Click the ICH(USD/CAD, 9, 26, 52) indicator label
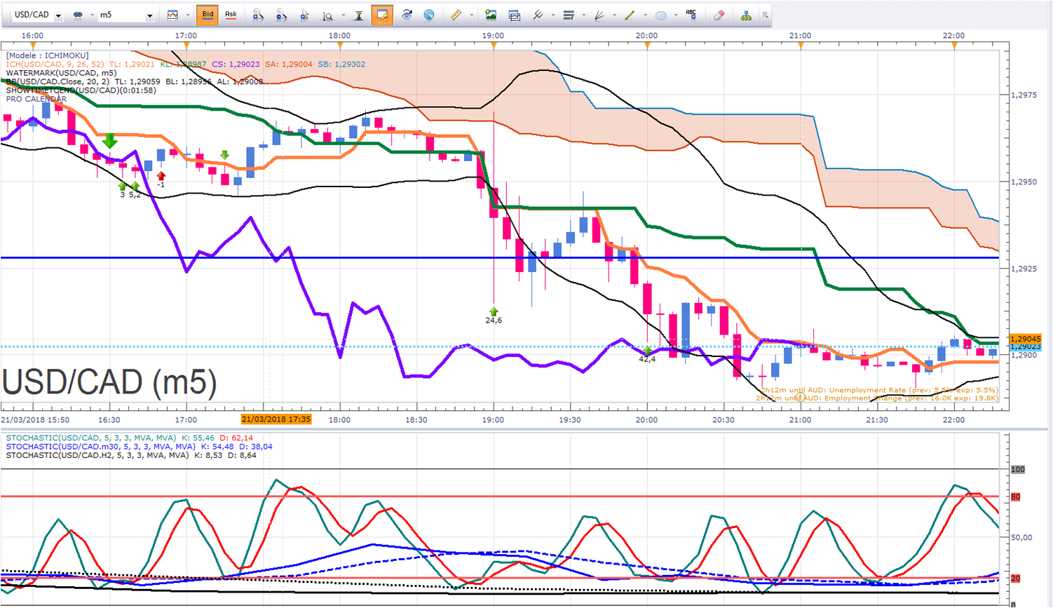The width and height of the screenshot is (1053, 608). pyautogui.click(x=55, y=65)
